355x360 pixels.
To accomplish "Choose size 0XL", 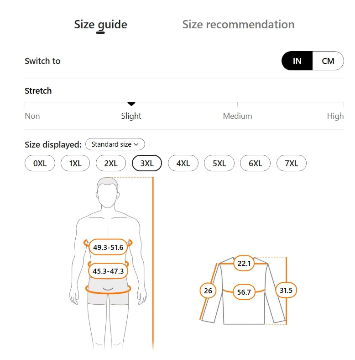I will [40, 163].
